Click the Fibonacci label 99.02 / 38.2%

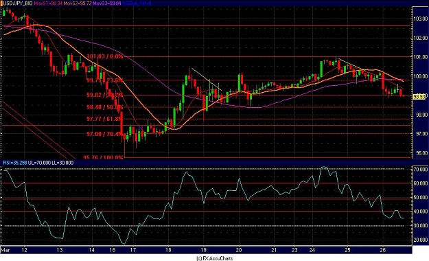coord(105,95)
